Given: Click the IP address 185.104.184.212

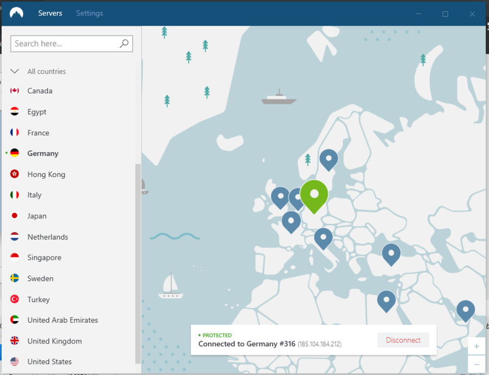Looking at the screenshot, I should click(319, 345).
